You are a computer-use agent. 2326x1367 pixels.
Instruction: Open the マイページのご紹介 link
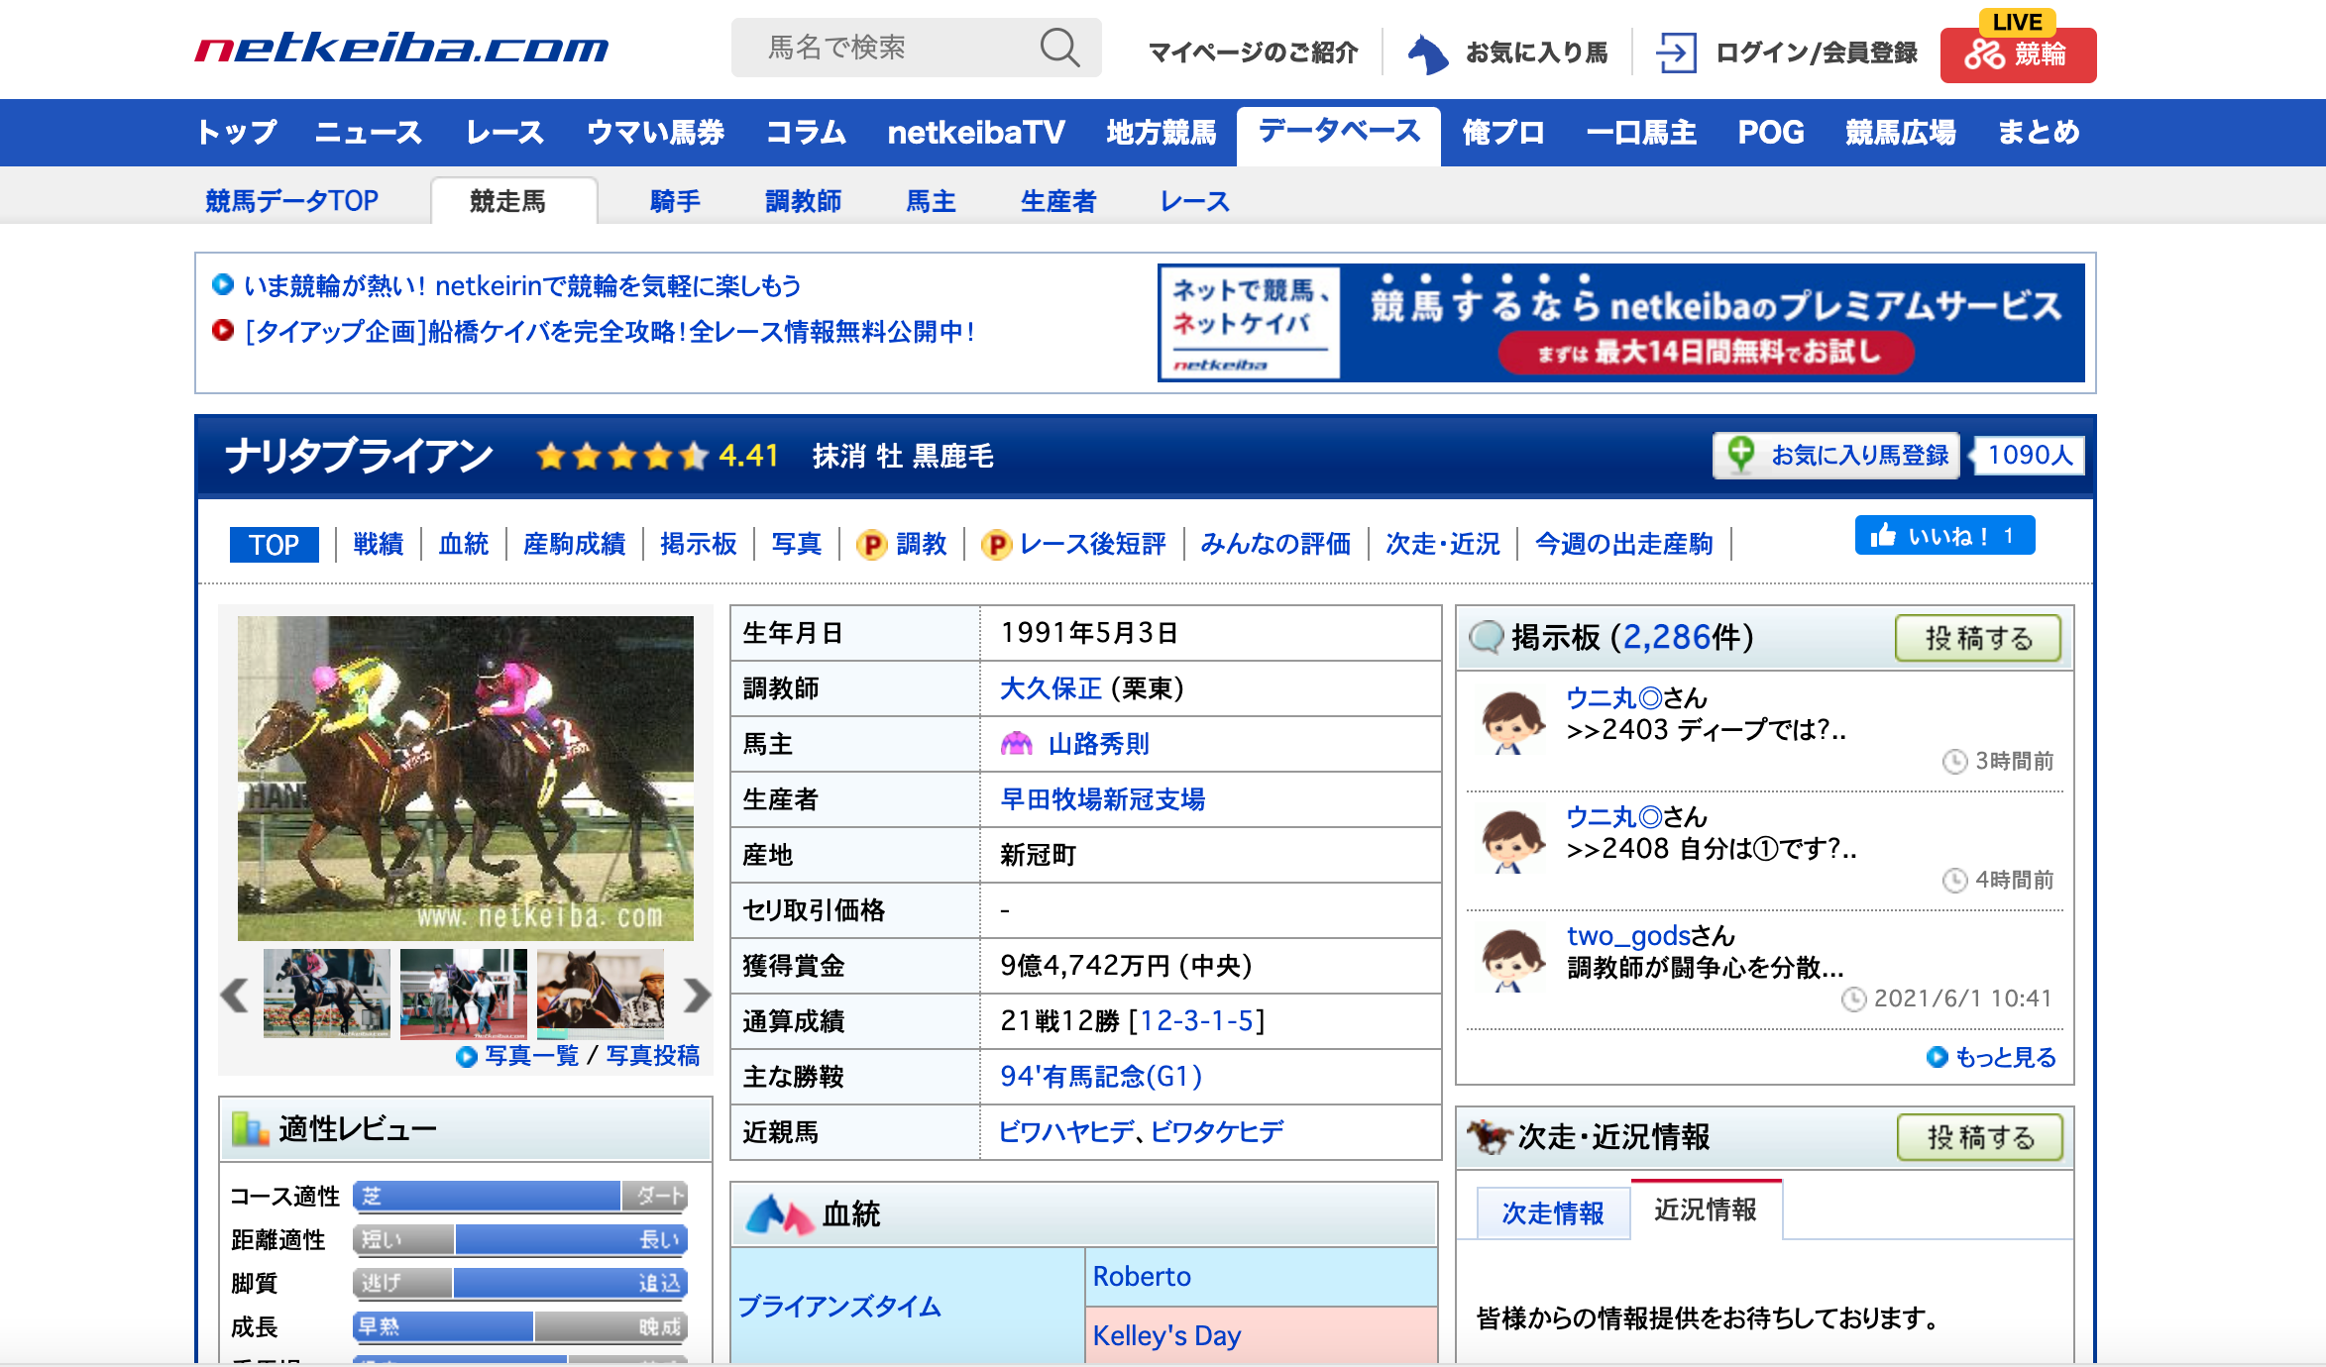(1253, 53)
